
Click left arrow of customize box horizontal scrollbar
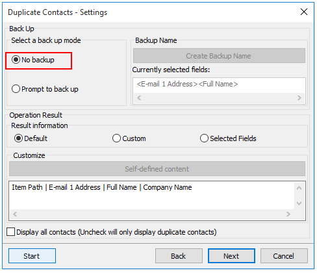click(x=15, y=214)
